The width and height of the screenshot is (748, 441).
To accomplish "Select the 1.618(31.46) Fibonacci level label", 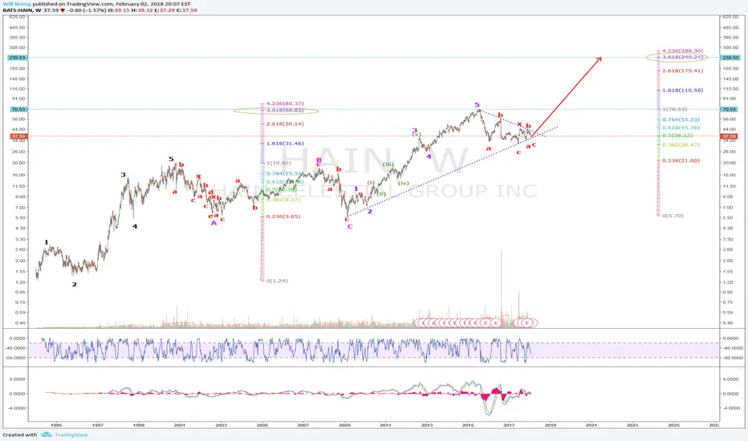I will tap(285, 144).
